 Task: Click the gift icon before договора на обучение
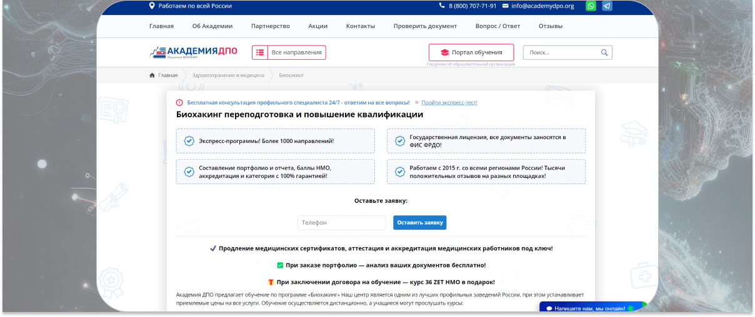click(x=271, y=282)
